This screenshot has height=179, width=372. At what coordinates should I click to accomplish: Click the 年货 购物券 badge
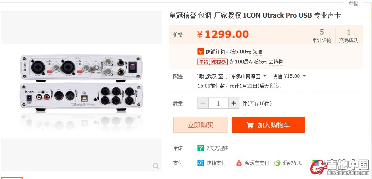(x=212, y=62)
